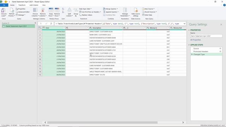Cancel the formula bar edit with the X icon

coord(41,24)
